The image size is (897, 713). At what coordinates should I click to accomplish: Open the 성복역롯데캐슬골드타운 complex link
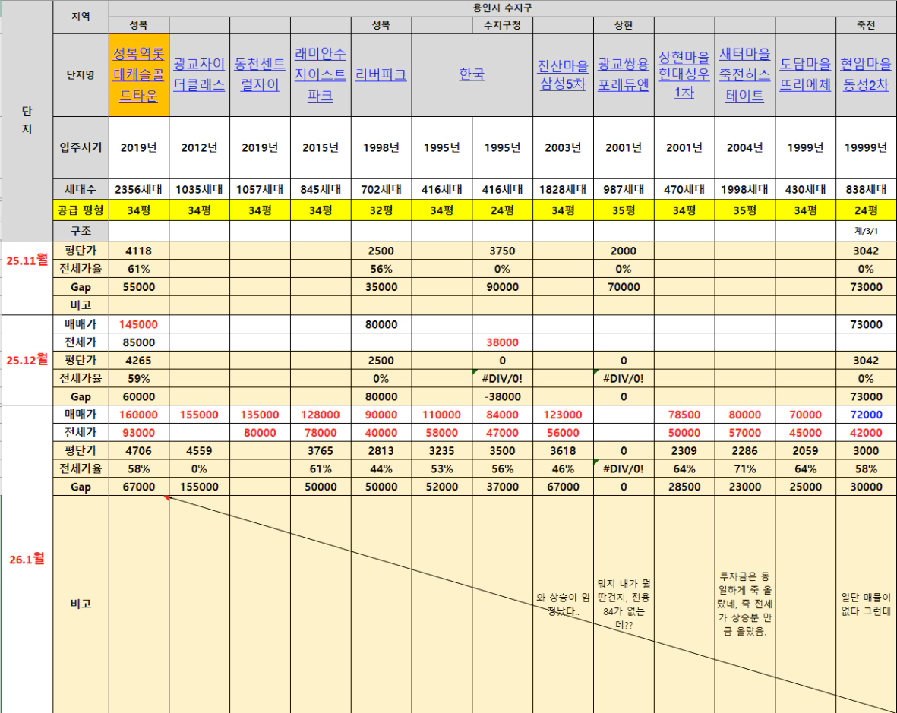pyautogui.click(x=138, y=74)
